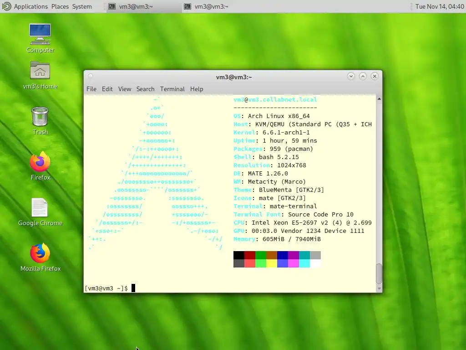Image resolution: width=466 pixels, height=350 pixels.
Task: Click the GPU 'Vendor 1234 Device 1111' text
Action: (323, 231)
